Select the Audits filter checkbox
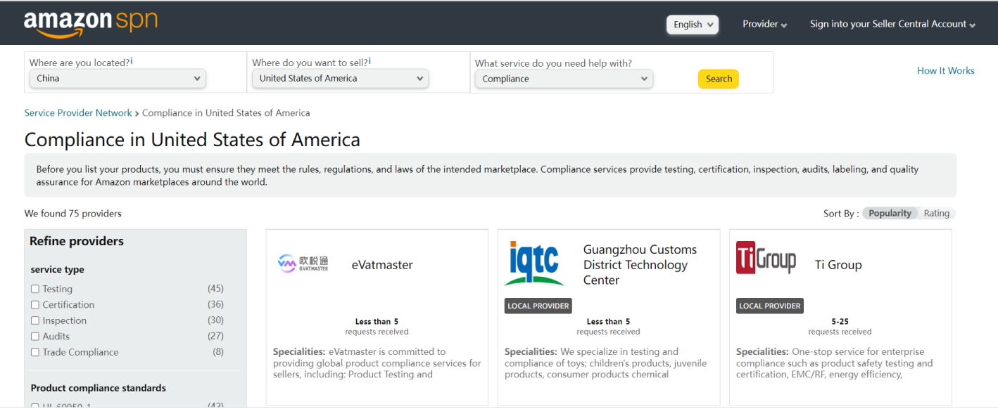 pos(35,337)
